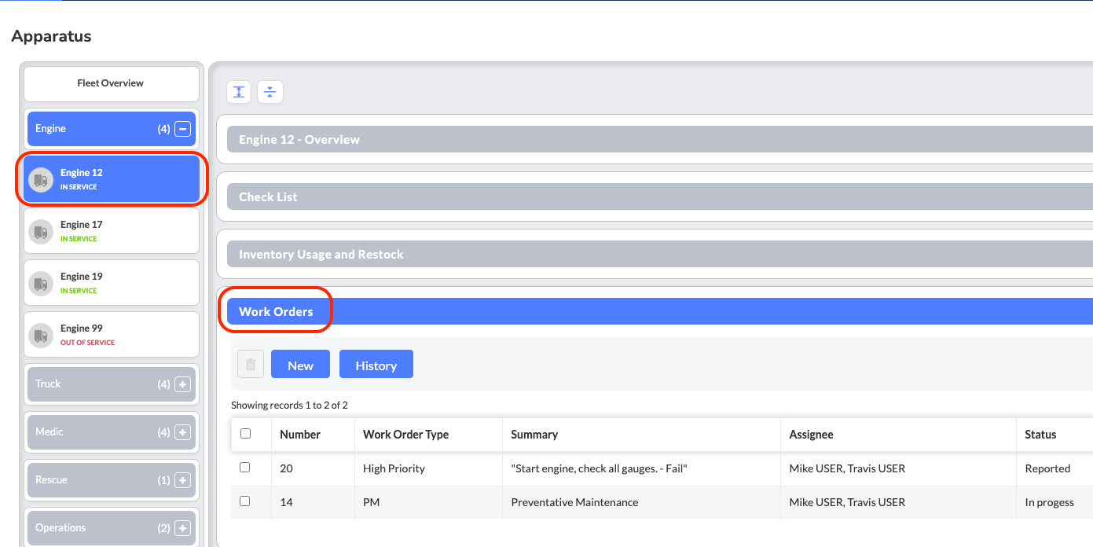Image resolution: width=1093 pixels, height=547 pixels.
Task: Expand the Truck category
Action: (182, 384)
